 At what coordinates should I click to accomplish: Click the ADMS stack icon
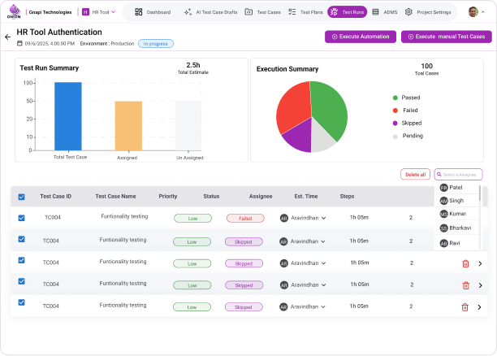coord(375,12)
